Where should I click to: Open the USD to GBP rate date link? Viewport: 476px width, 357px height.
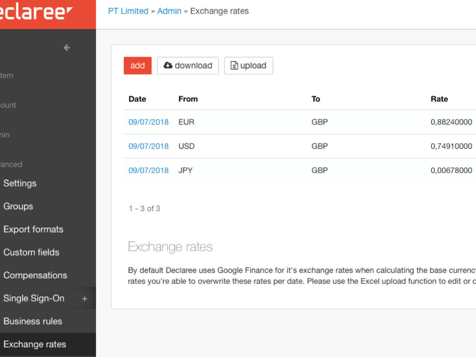148,146
